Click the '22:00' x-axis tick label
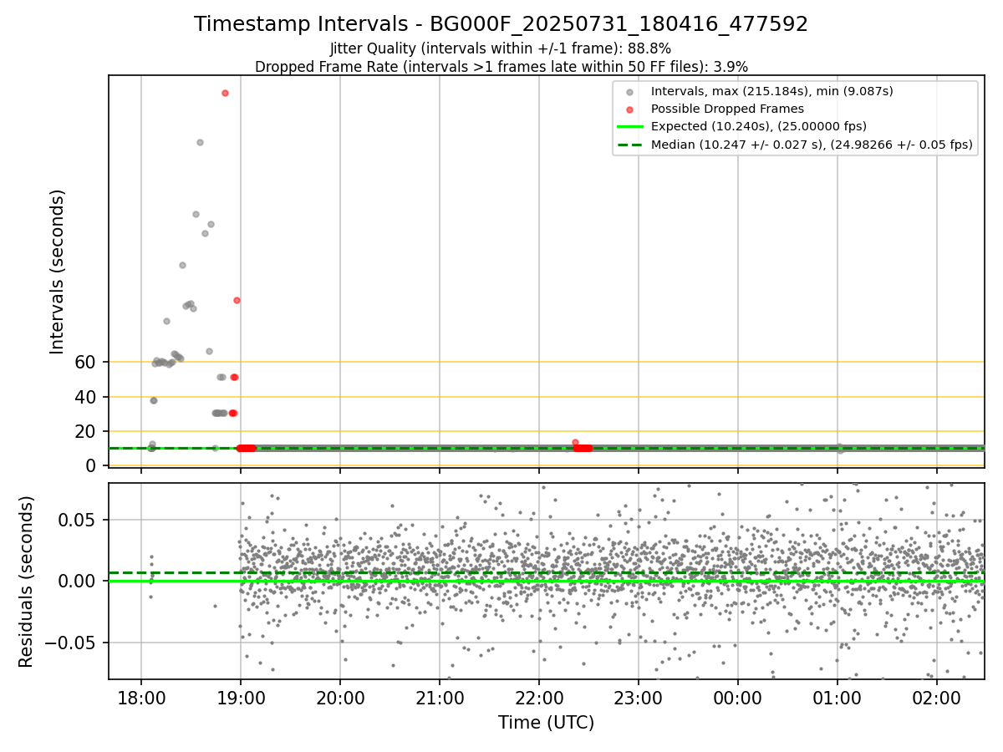 point(539,699)
